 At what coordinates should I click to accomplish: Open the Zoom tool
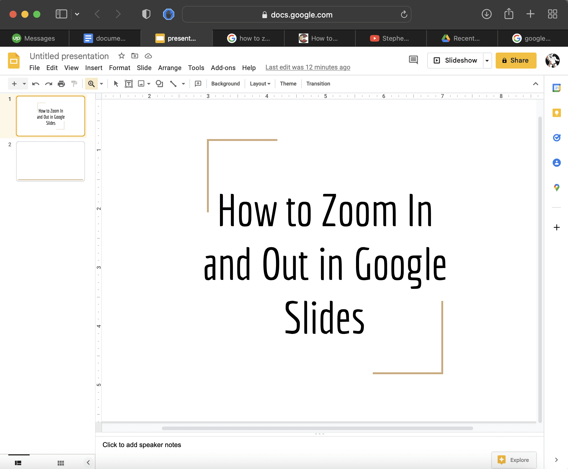coord(92,83)
